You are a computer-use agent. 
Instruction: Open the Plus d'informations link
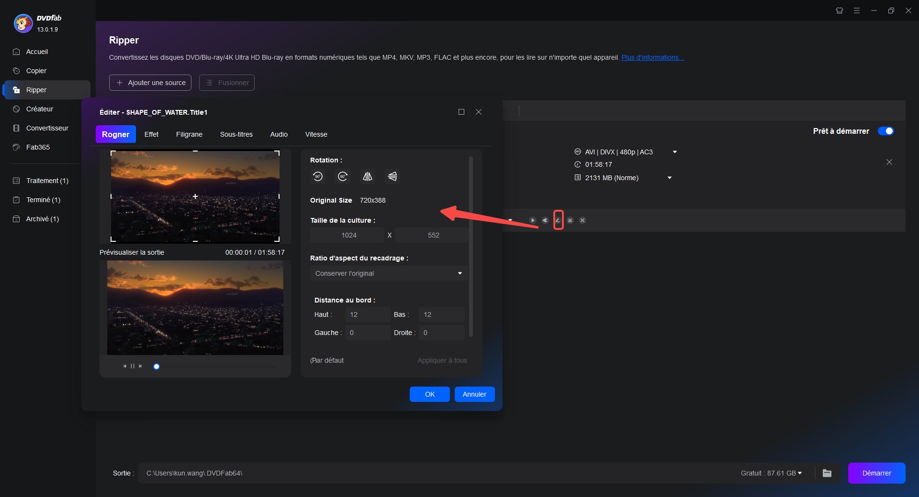point(653,57)
